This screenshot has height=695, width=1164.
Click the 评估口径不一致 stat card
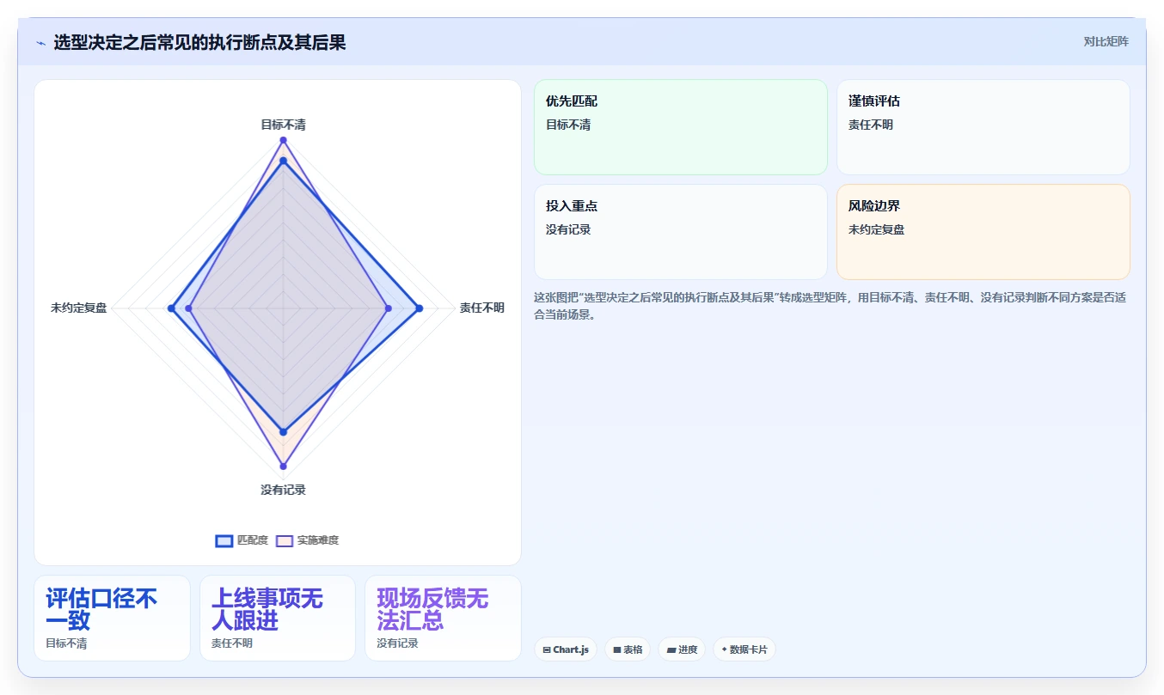point(112,618)
